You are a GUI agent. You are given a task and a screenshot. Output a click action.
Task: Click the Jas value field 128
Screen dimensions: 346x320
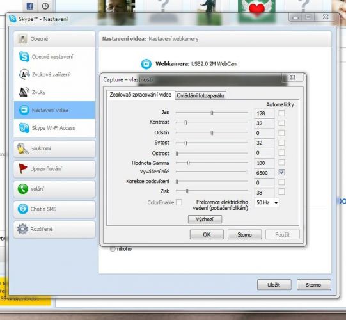tap(264, 113)
